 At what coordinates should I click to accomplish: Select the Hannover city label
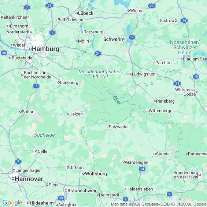click(29, 179)
